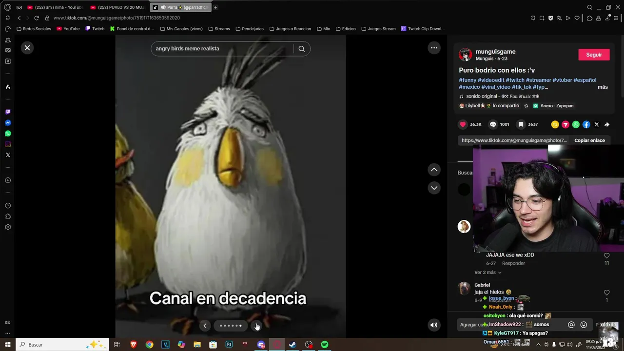Open browser history clock in sidebar
The width and height of the screenshot is (624, 351).
pyautogui.click(x=8, y=206)
